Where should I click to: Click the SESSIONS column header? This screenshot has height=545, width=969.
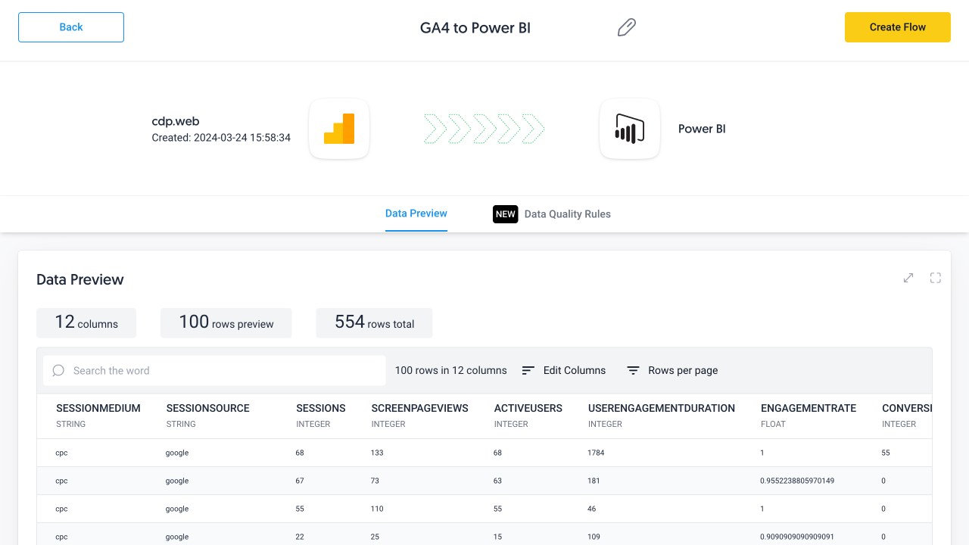click(321, 408)
